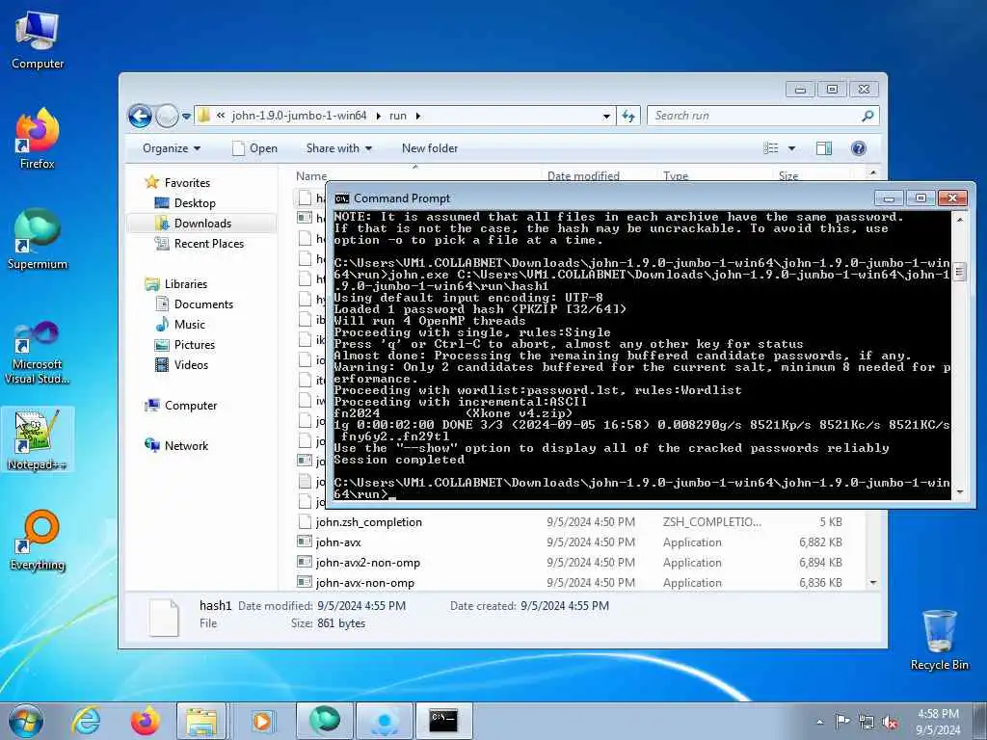This screenshot has width=987, height=740.
Task: Click the network icon in system tray
Action: point(867,722)
